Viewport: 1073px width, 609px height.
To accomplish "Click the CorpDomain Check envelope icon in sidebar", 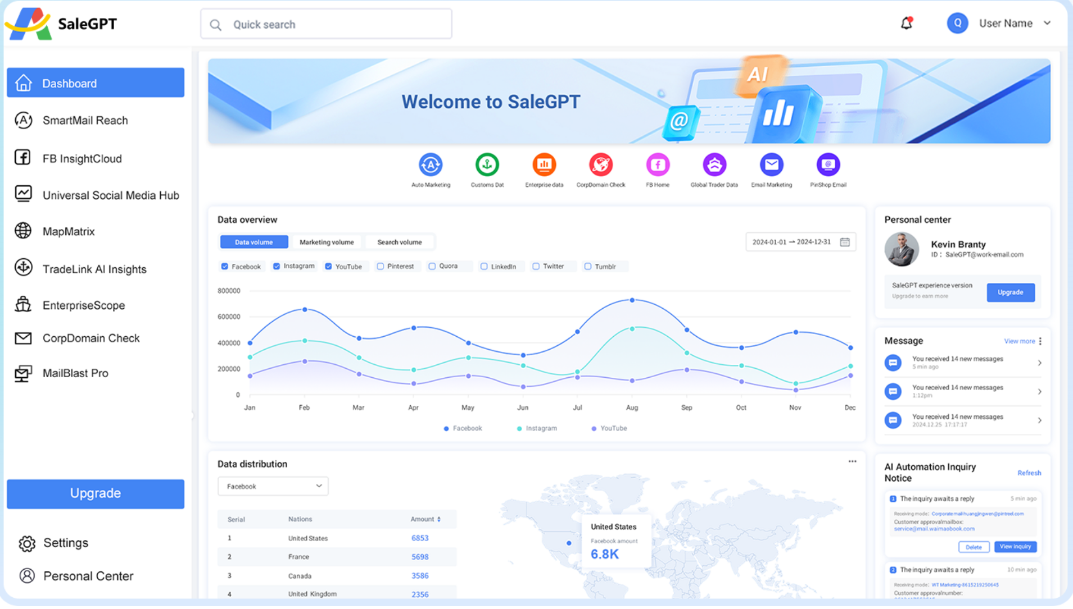I will (x=23, y=338).
